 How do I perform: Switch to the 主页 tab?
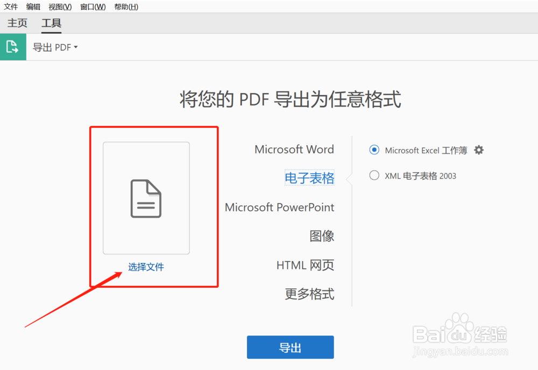coord(17,23)
